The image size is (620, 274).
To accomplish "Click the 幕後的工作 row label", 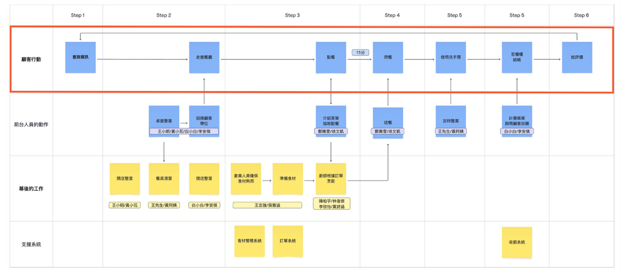I will [31, 188].
